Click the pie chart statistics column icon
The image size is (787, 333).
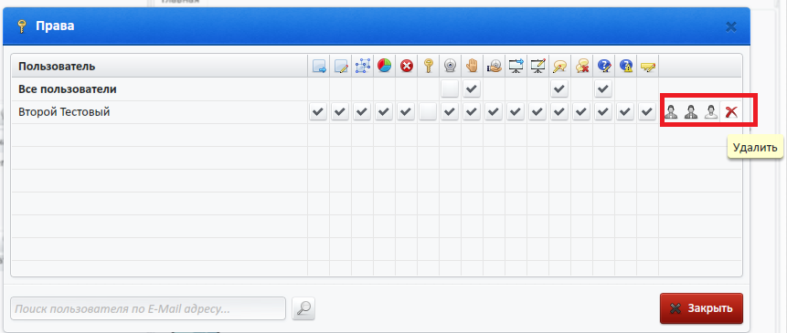coord(385,66)
